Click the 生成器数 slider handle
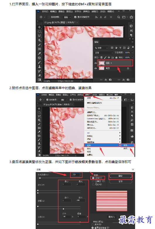Screen dimensions: 155x229 [40, 178]
